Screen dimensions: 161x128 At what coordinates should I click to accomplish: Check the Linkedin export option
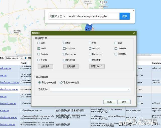tap(116, 48)
